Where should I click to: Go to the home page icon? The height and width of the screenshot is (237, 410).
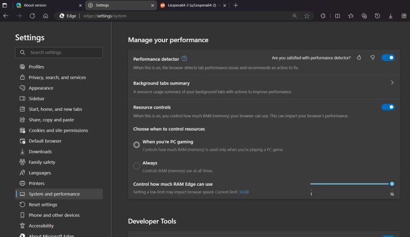tap(45, 16)
